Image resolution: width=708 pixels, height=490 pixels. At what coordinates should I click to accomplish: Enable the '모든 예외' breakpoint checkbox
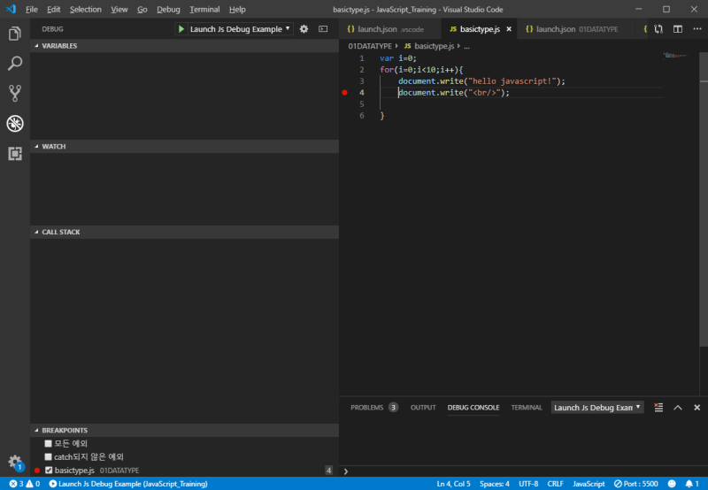click(x=49, y=443)
